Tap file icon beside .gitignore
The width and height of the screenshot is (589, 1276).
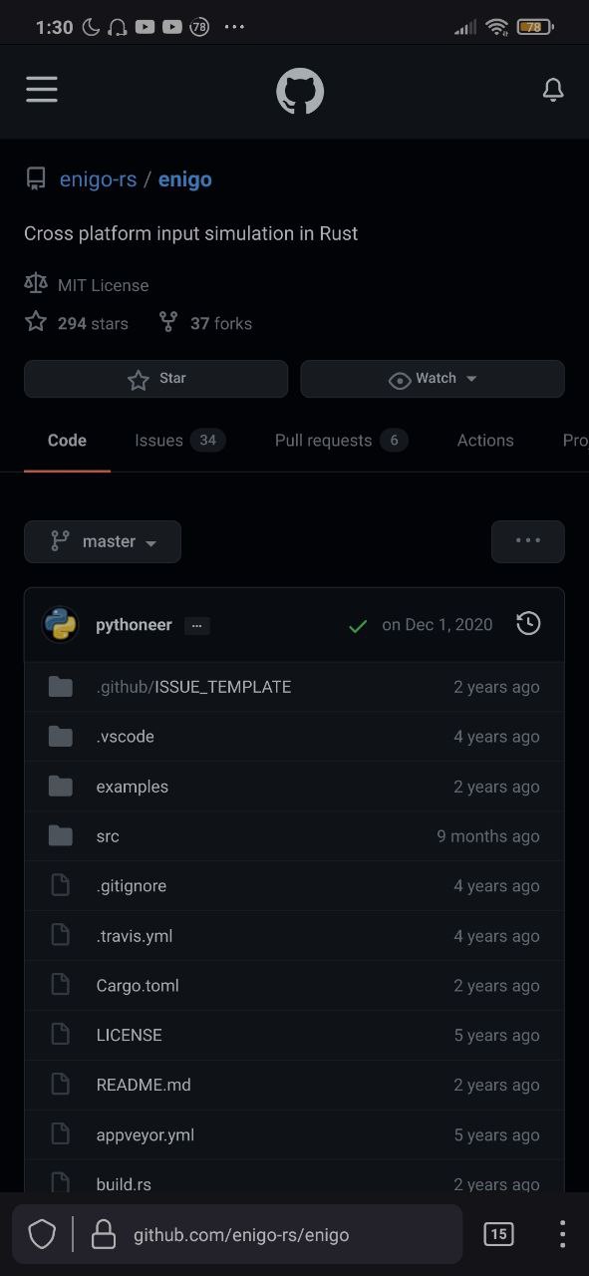tap(61, 885)
